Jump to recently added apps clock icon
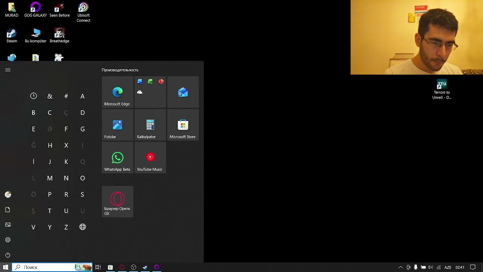The width and height of the screenshot is (483, 272). coord(34,96)
